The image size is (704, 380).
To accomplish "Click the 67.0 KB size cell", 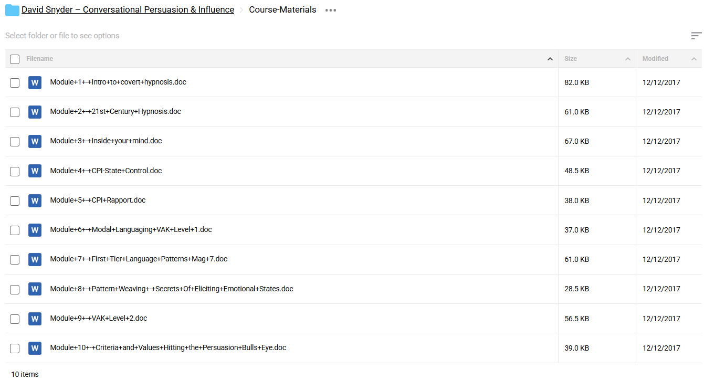I will pyautogui.click(x=576, y=141).
